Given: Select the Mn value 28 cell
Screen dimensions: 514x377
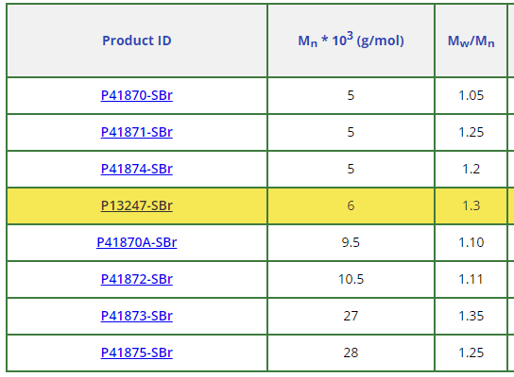Looking at the screenshot, I should pyautogui.click(x=351, y=352).
